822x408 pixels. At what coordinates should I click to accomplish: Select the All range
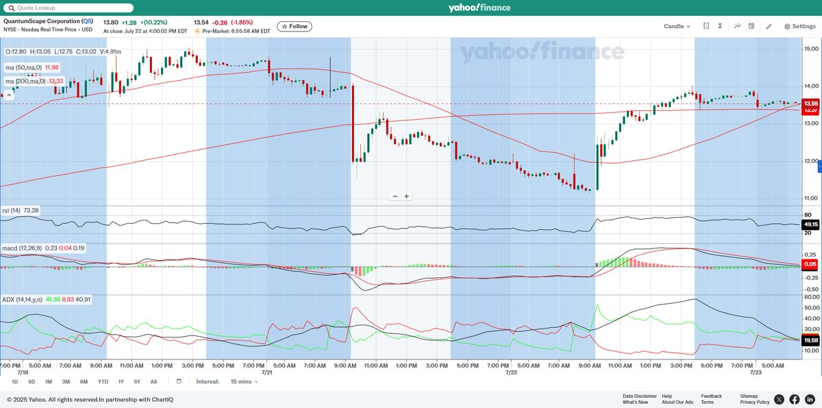pyautogui.click(x=153, y=381)
